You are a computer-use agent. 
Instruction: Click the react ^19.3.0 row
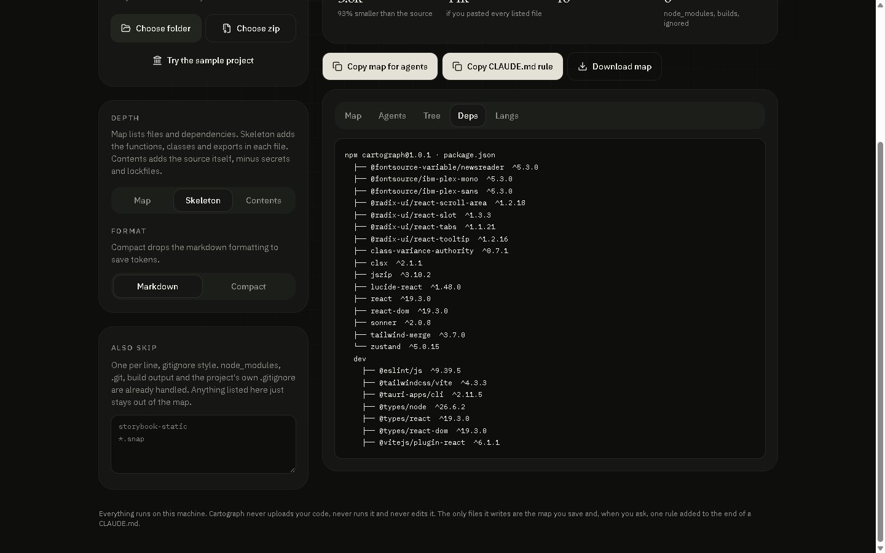[x=392, y=299]
